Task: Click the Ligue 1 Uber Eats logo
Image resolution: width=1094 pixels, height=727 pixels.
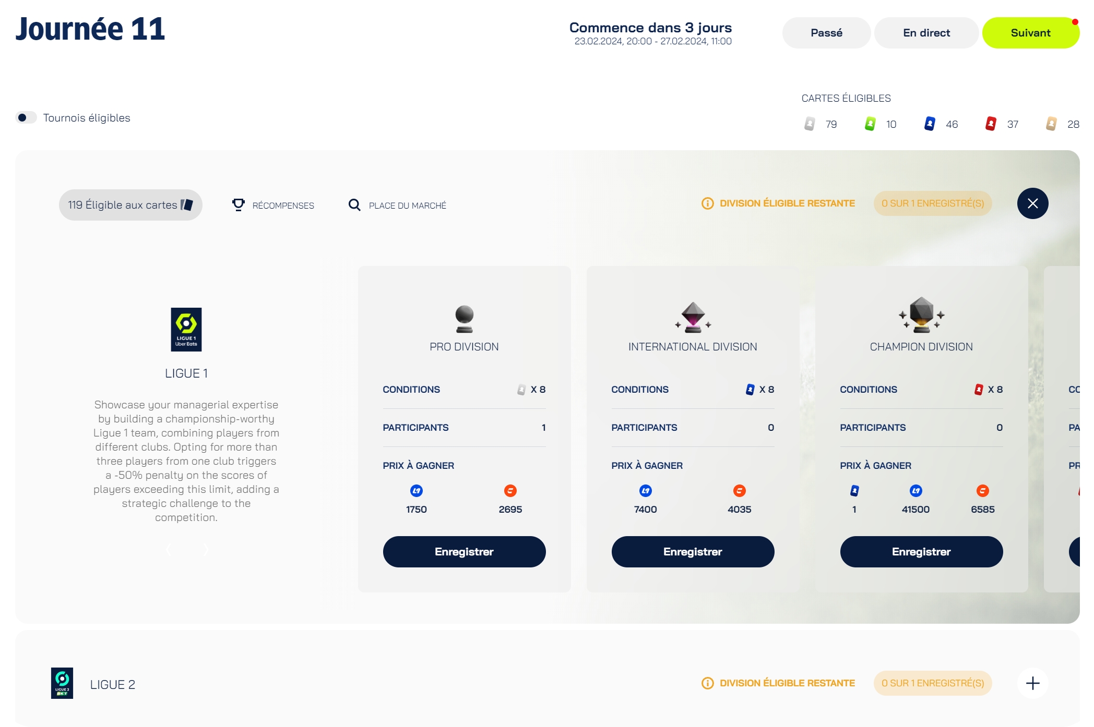Action: 186,329
